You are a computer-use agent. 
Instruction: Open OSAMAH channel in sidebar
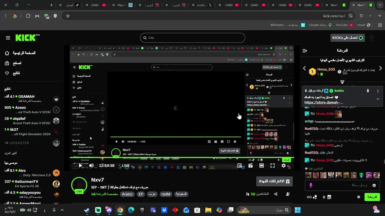(32, 98)
